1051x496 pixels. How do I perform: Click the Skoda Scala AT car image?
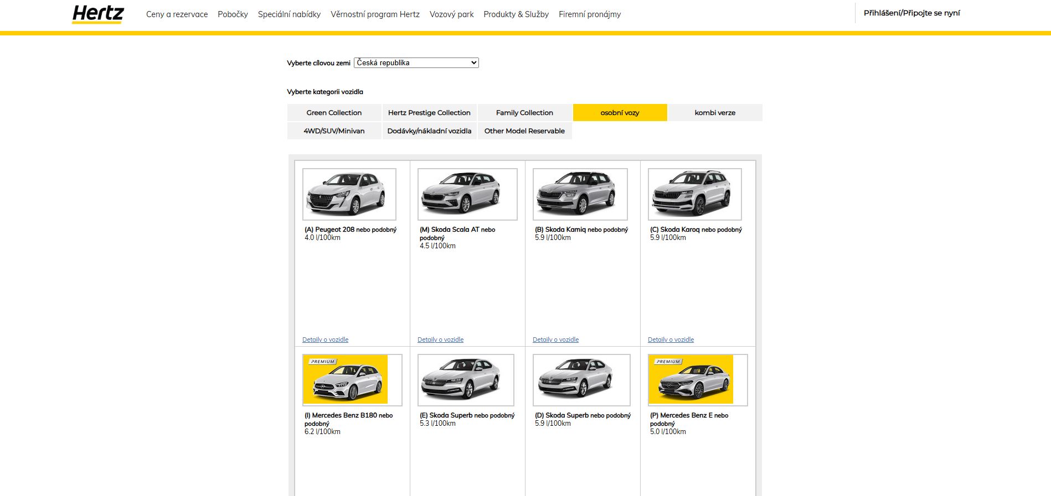(467, 194)
